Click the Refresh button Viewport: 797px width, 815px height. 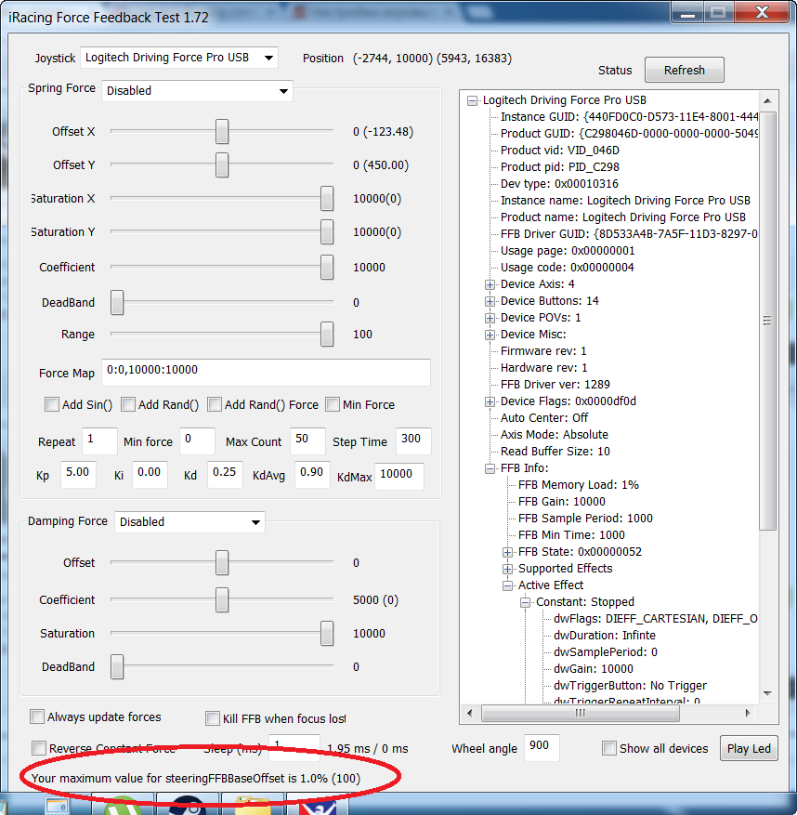[685, 71]
